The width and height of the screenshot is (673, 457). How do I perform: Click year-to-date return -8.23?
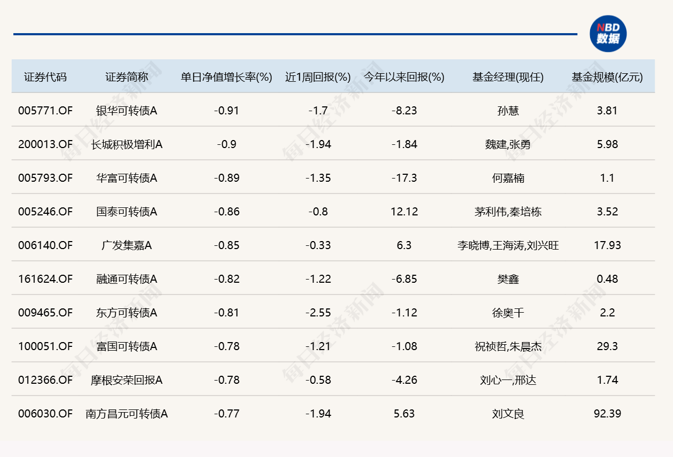pos(404,111)
